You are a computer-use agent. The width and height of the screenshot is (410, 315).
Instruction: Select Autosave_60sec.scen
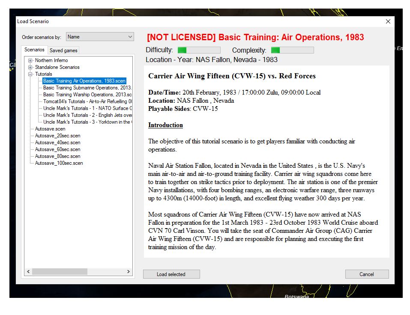(x=57, y=149)
